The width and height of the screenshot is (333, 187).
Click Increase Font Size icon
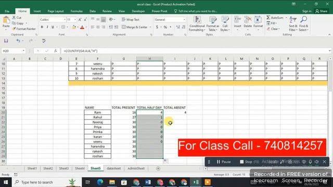coord(80,20)
